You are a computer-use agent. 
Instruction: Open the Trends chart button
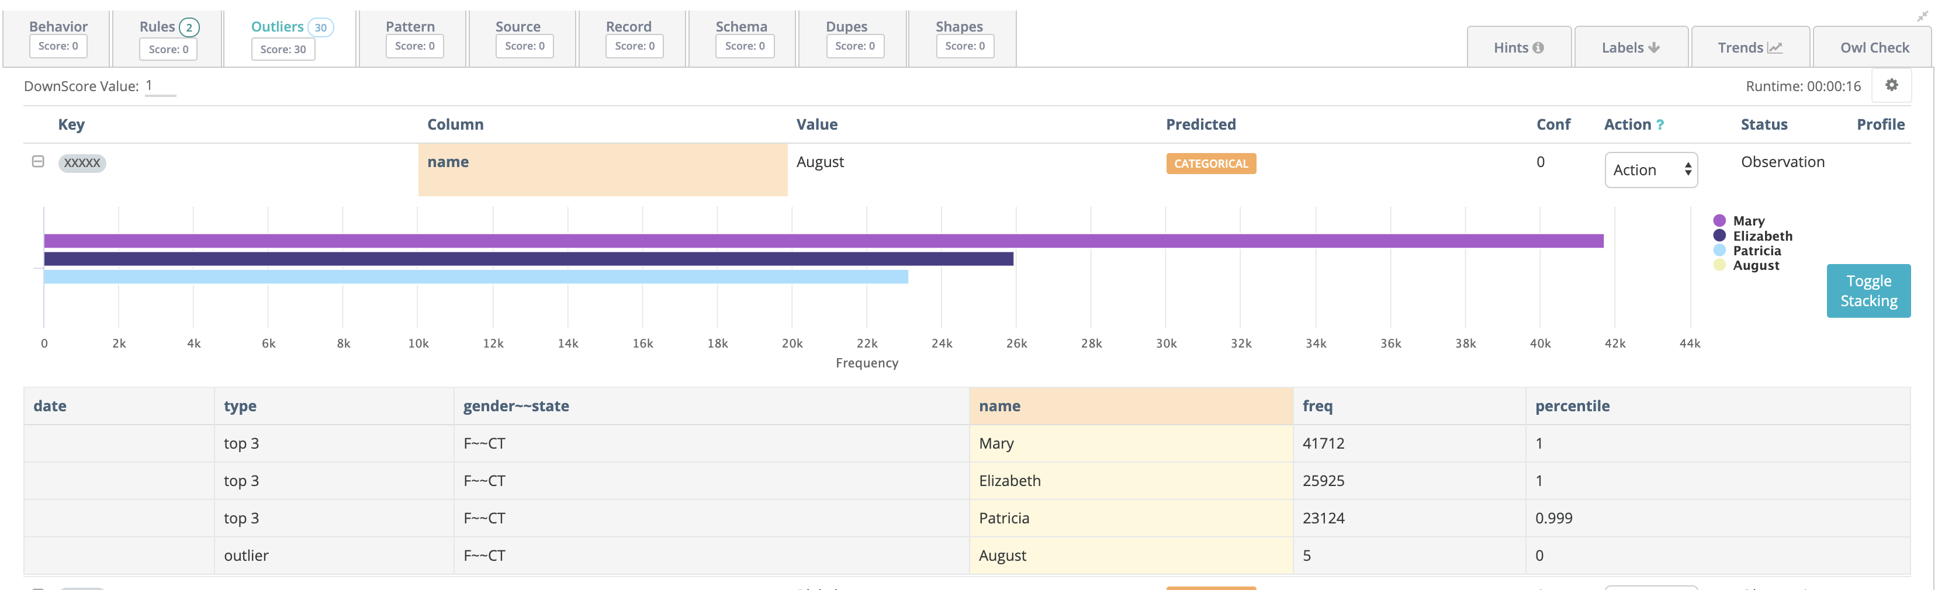point(1749,47)
